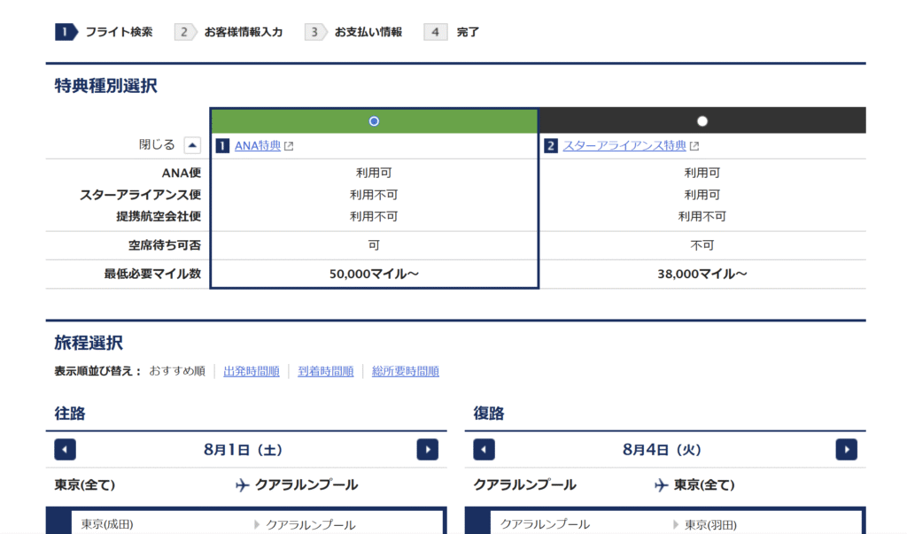Select the ANA特典 radio button
This screenshot has height=534, width=907.
coord(374,121)
